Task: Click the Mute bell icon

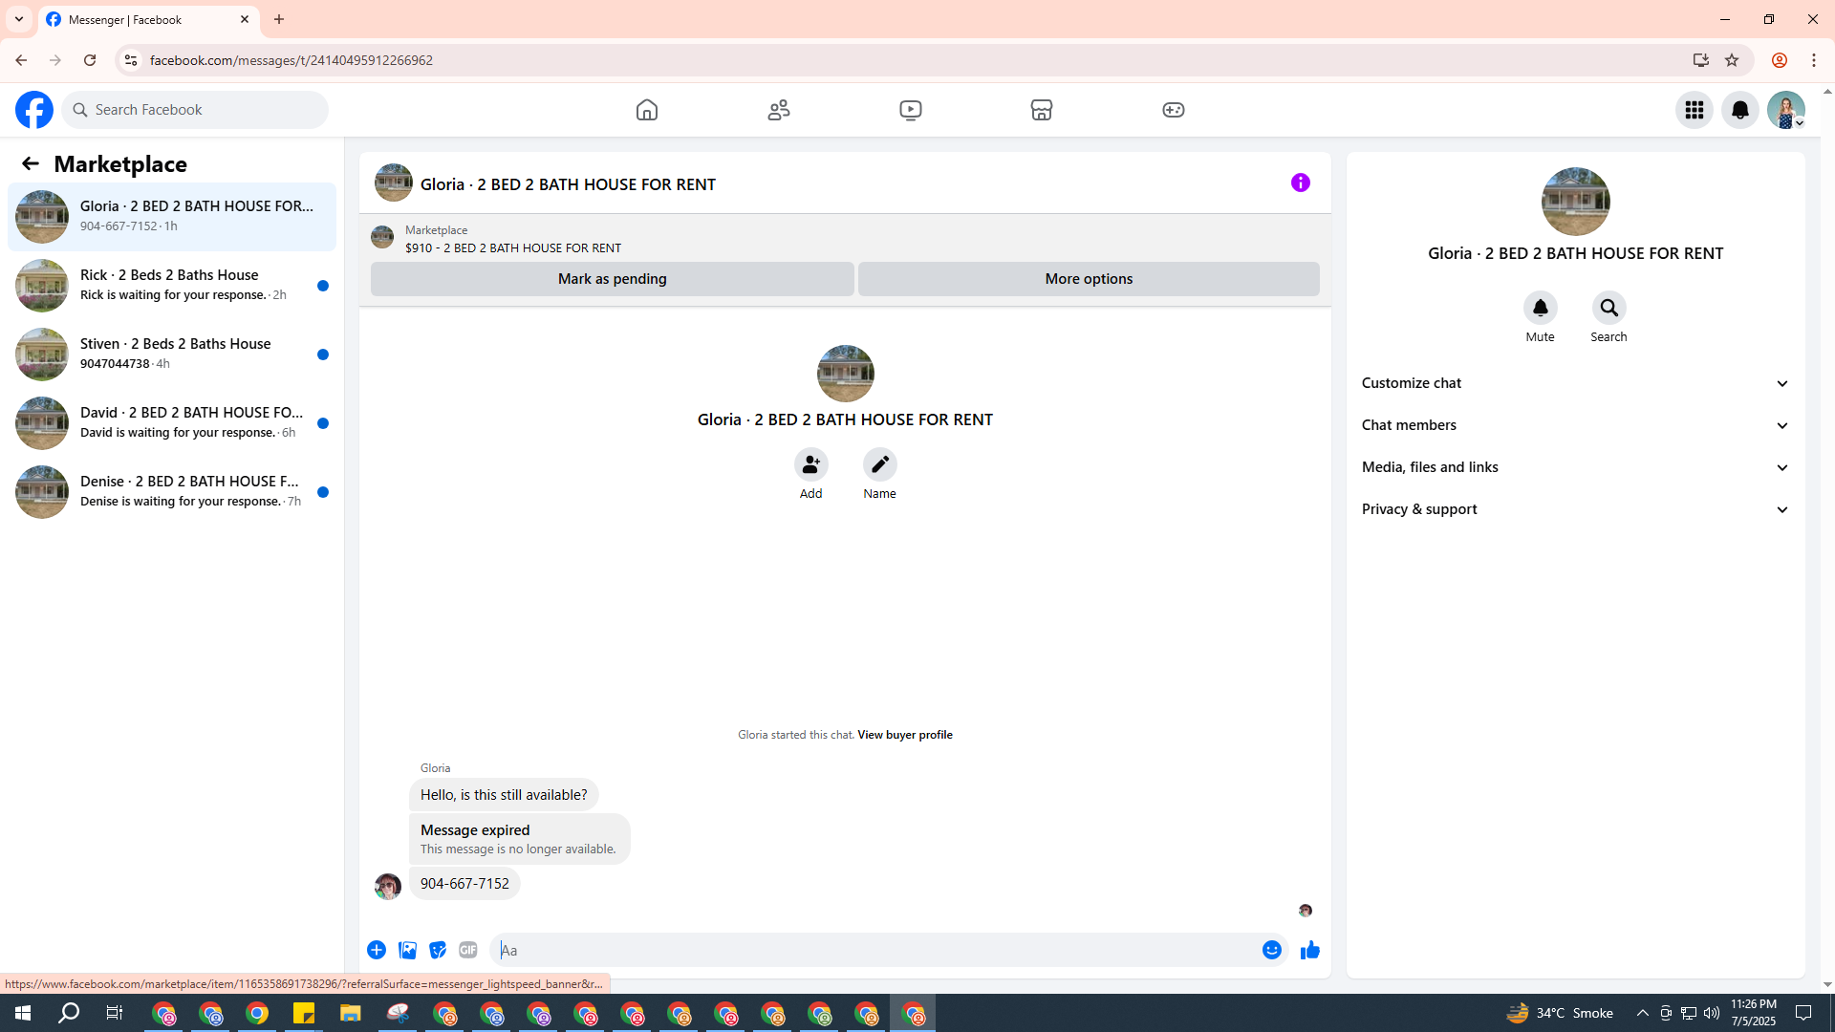Action: pyautogui.click(x=1540, y=308)
